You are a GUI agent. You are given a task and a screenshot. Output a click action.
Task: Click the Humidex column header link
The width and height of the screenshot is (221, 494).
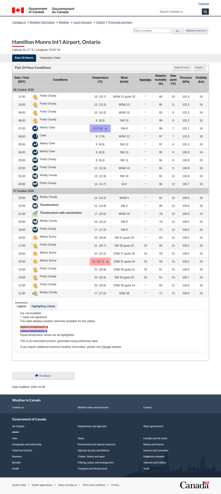click(145, 80)
